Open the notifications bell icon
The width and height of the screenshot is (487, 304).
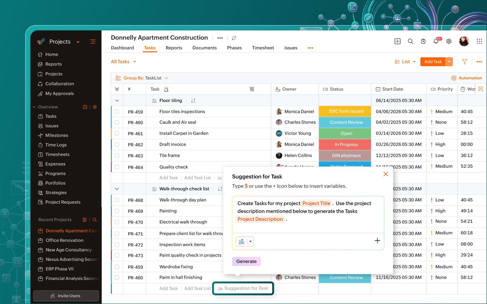click(x=436, y=42)
